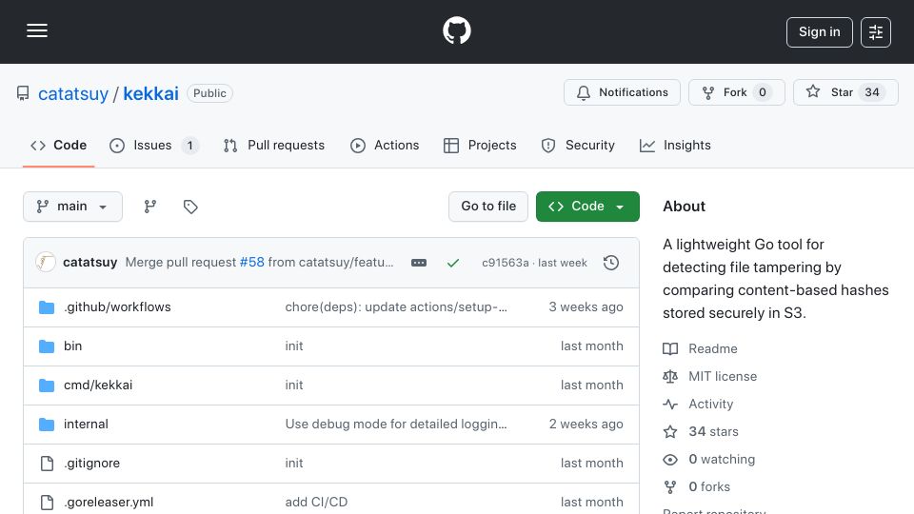Open the catatsuy owner link
Image resolution: width=914 pixels, height=514 pixels.
(x=73, y=93)
